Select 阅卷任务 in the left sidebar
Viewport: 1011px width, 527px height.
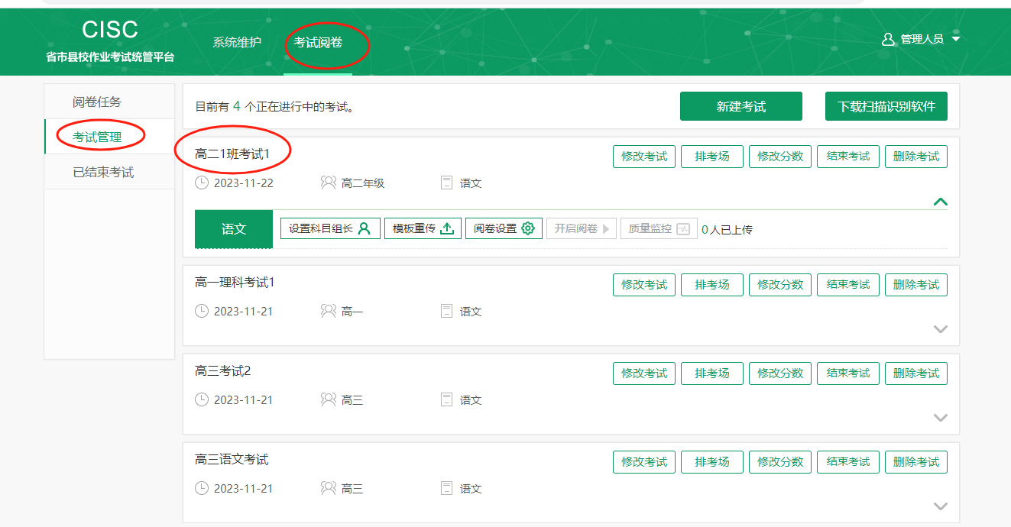97,102
